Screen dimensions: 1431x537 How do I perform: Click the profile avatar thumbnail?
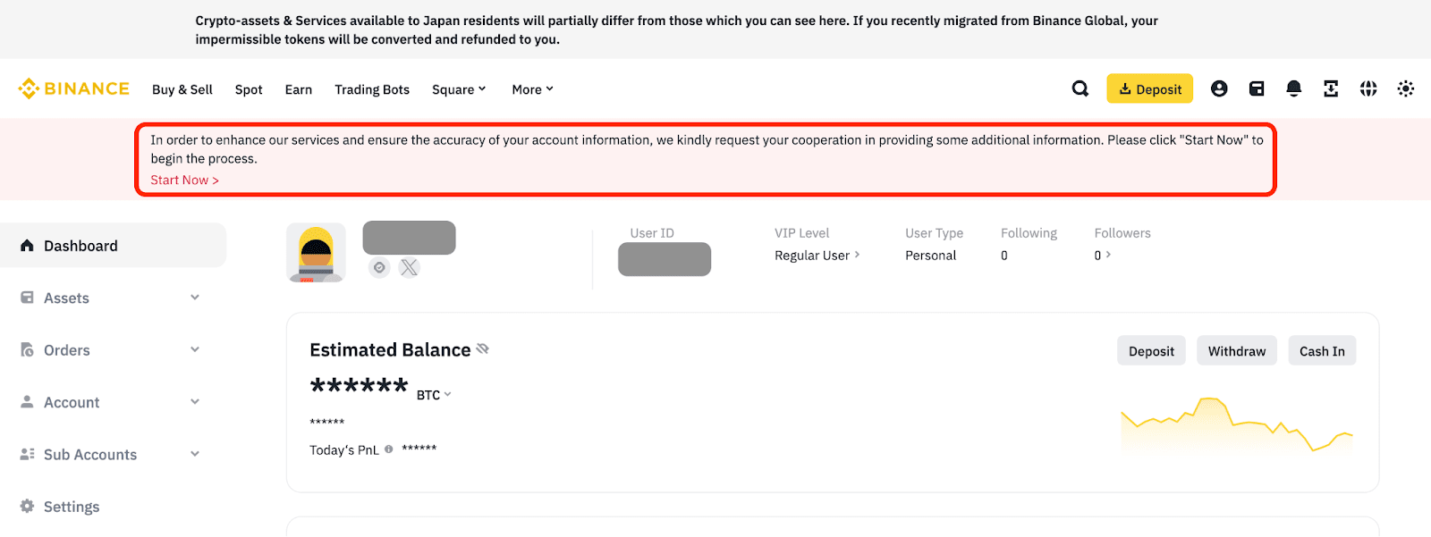click(316, 252)
